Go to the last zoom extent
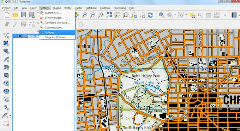This screenshot has height=131, width=240. tap(134, 15)
